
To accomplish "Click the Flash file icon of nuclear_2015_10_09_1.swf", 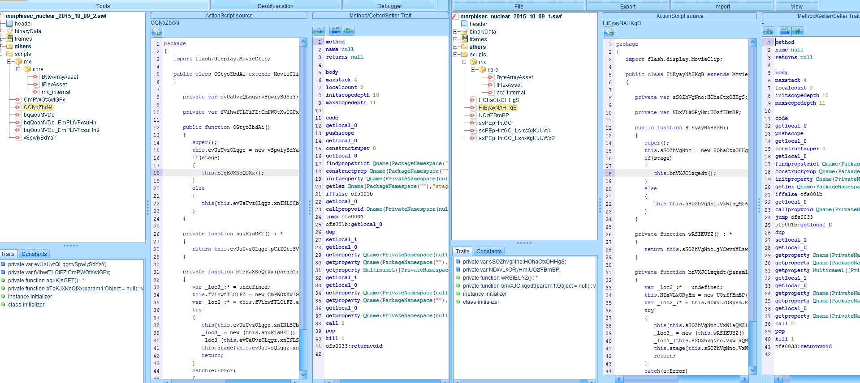I will (x=455, y=16).
